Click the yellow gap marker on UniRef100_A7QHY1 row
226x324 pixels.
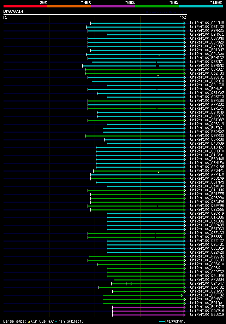tap(159, 172)
